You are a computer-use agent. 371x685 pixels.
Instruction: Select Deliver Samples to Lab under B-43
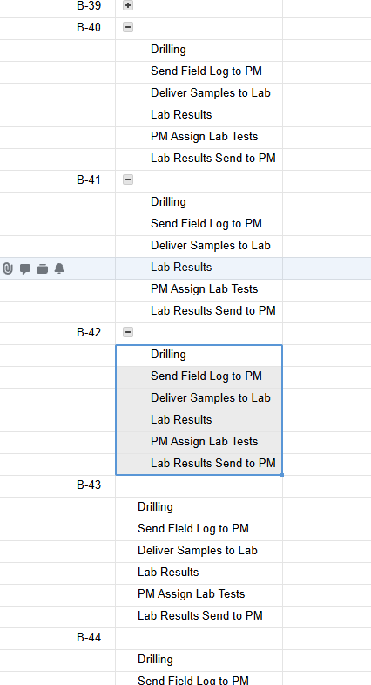point(199,550)
